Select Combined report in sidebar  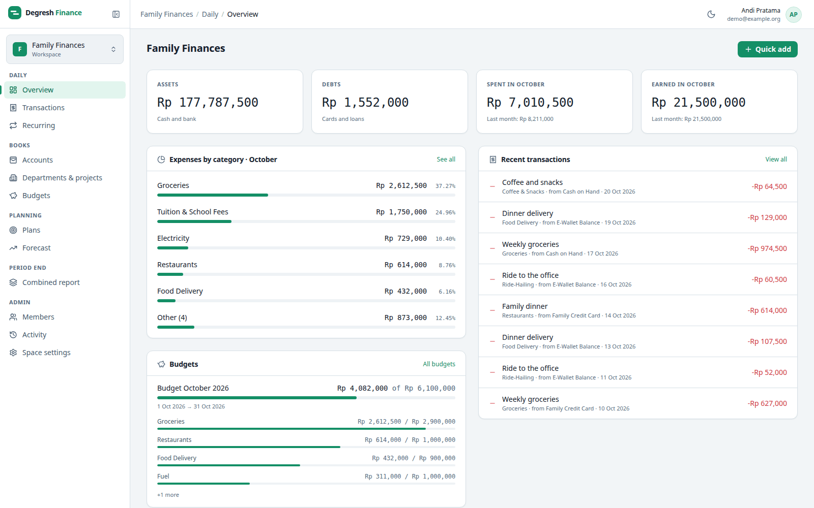pos(65,282)
